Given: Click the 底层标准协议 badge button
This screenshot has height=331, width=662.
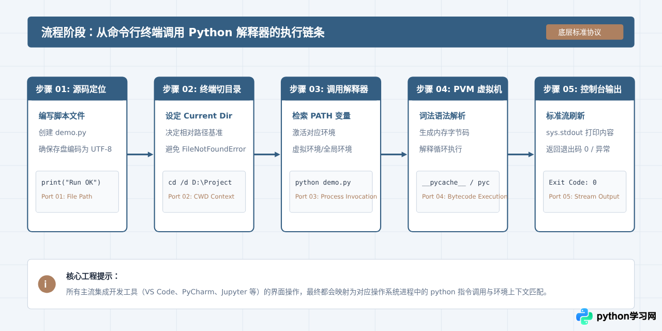Looking at the screenshot, I should 584,32.
